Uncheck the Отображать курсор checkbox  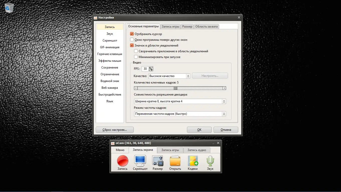point(132,34)
